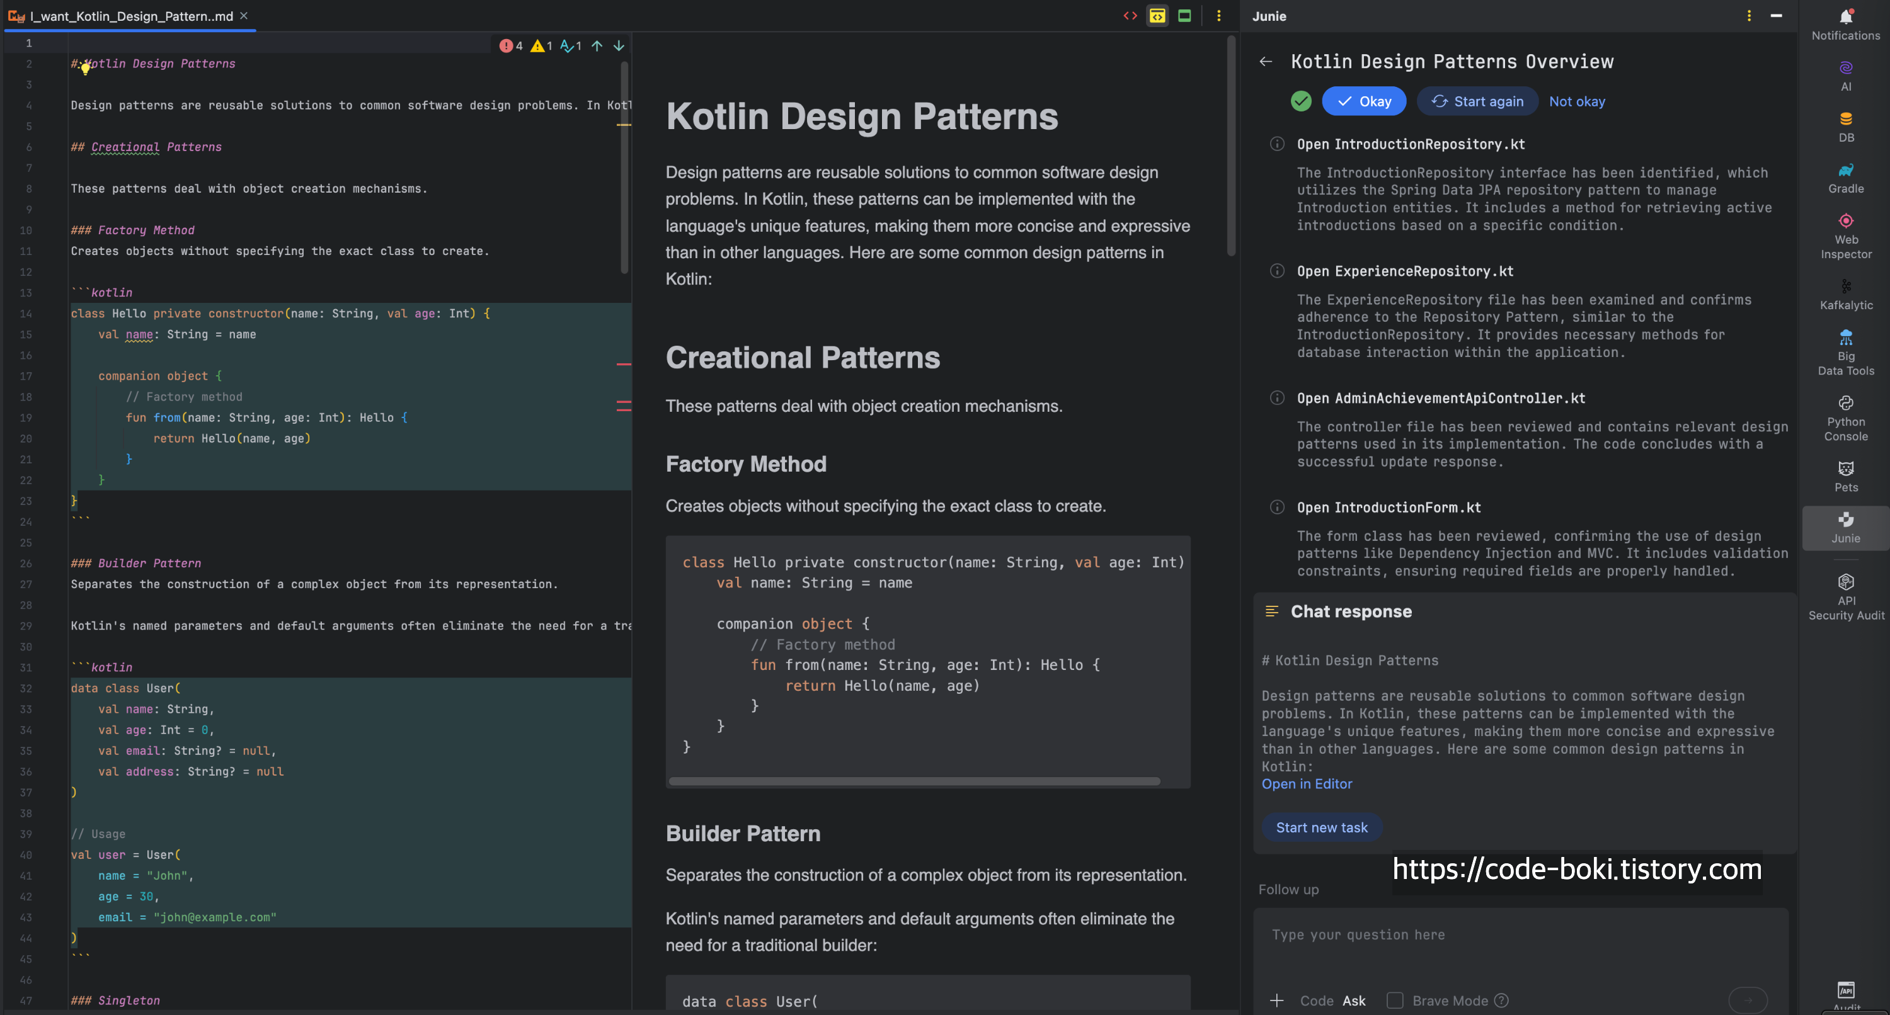This screenshot has width=1890, height=1015.
Task: Switch to preview-only view mode
Action: pos(1184,15)
